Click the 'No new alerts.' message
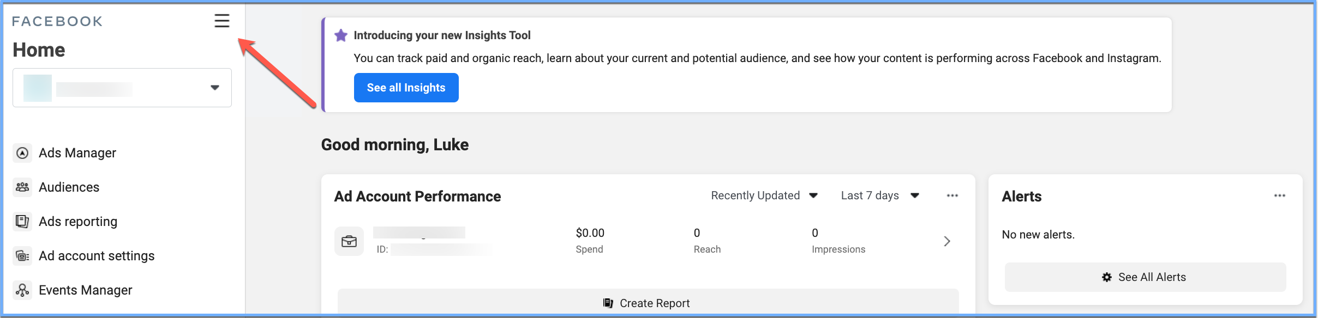This screenshot has width=1318, height=318. pyautogui.click(x=1038, y=235)
